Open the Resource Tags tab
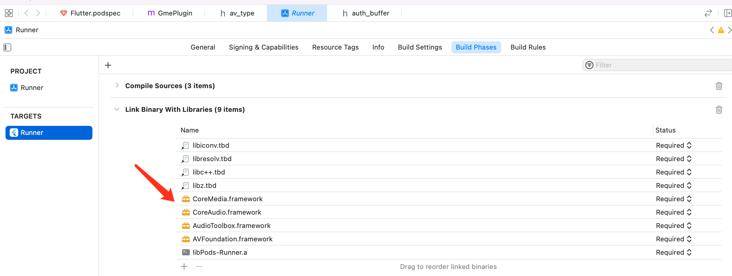The image size is (732, 276). [335, 47]
